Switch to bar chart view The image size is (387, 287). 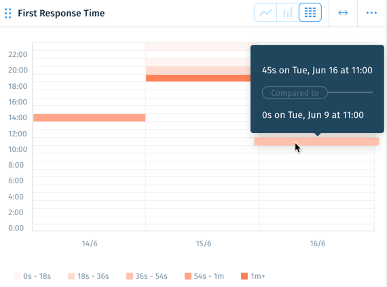288,12
